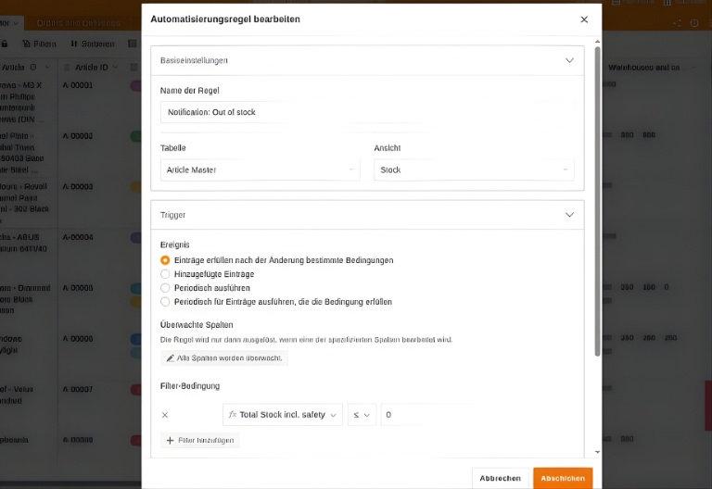
Task: Click the plus icon in Filter hinzufügen
Action: (171, 441)
